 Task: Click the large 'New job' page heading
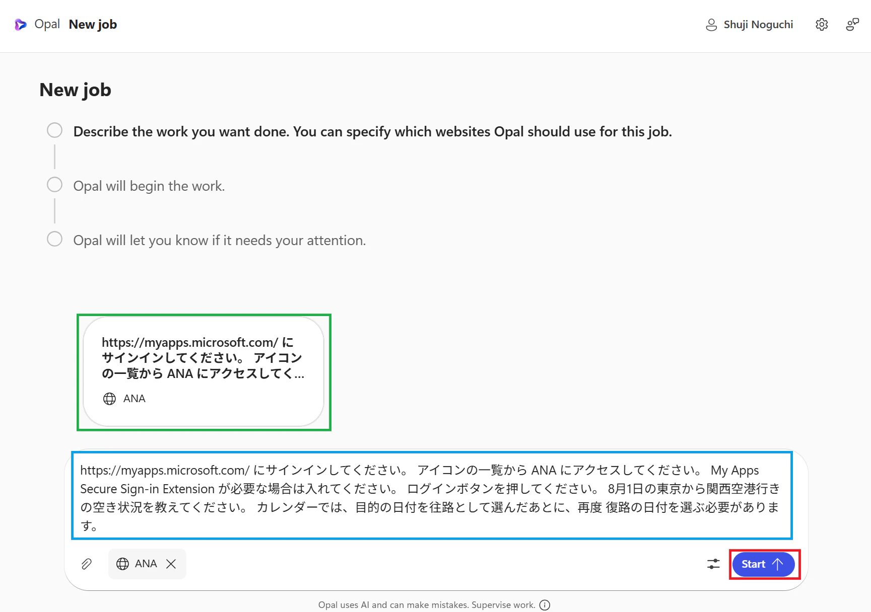click(x=76, y=90)
